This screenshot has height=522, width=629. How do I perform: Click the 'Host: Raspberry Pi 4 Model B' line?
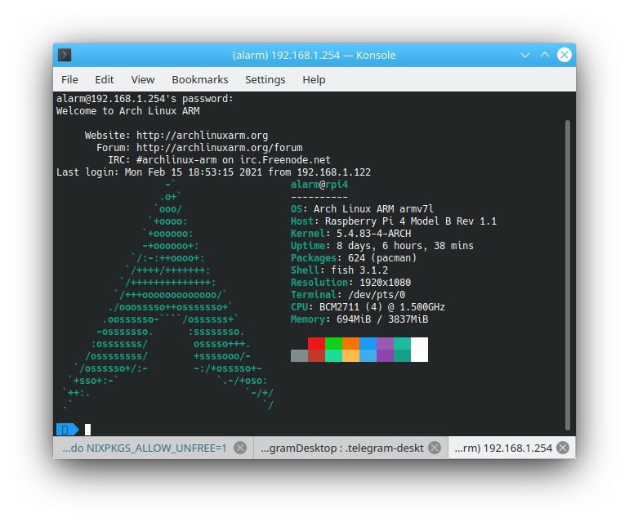[x=394, y=221]
